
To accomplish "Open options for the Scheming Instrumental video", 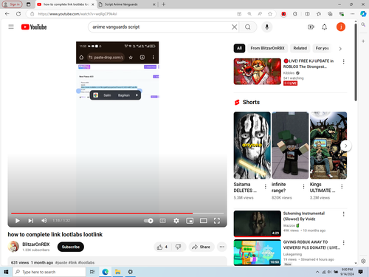I will (x=343, y=214).
